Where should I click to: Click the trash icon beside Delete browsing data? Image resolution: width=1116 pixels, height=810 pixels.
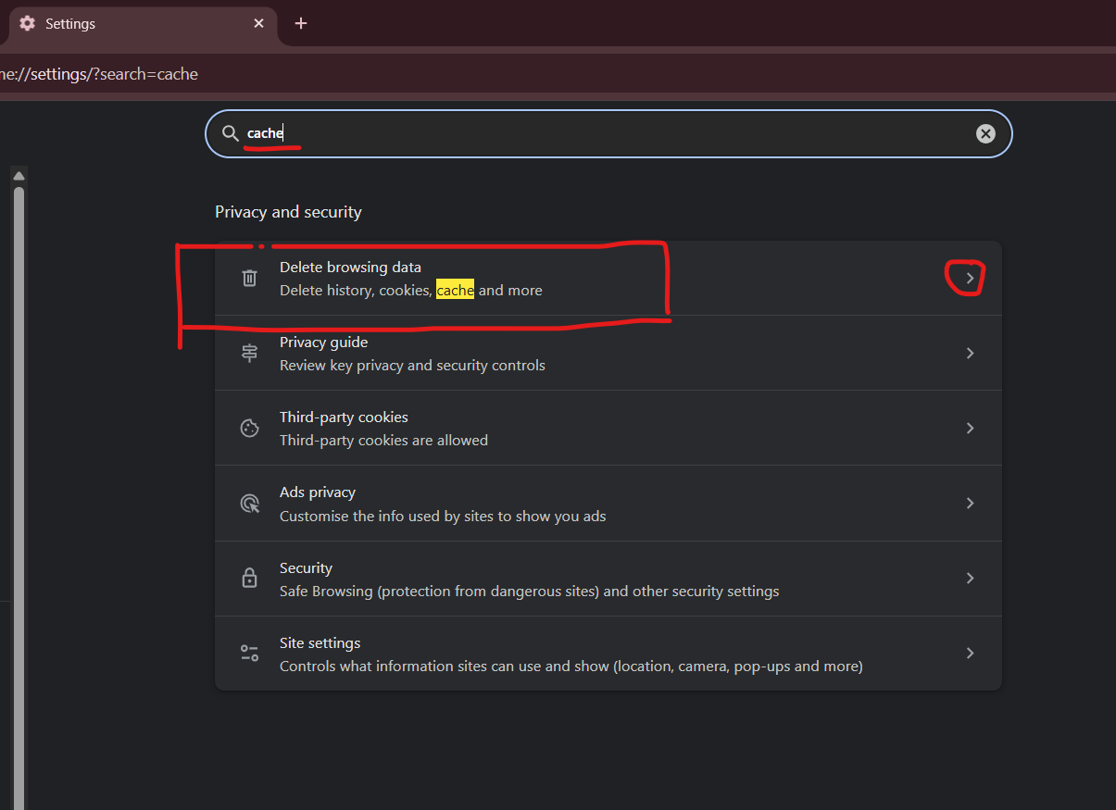point(249,278)
